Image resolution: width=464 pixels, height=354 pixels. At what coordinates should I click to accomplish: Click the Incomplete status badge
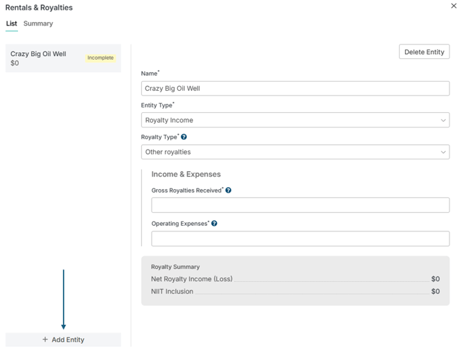point(100,57)
